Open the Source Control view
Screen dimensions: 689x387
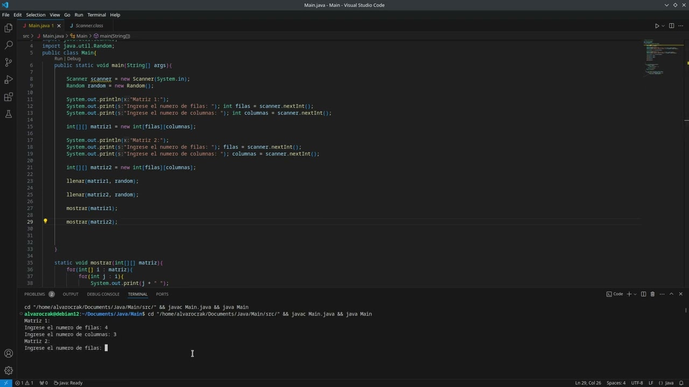9,62
